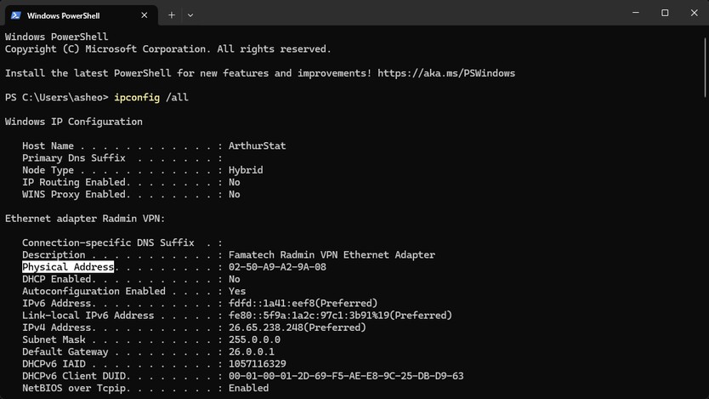Click the Famatech Radmin VPN description text
The image size is (709, 399).
332,255
